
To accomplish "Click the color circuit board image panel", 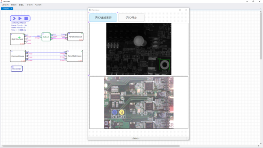I will pyautogui.click(x=138, y=103).
